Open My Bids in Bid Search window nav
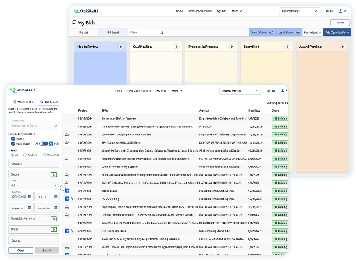The height and width of the screenshot is (261, 357). [x=162, y=91]
